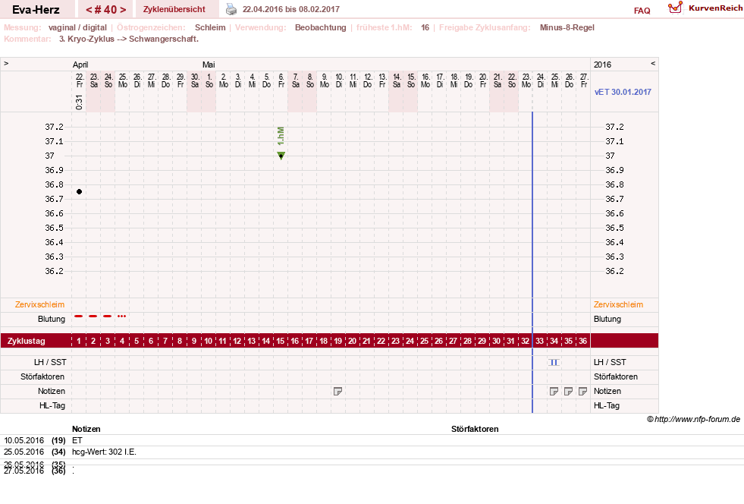Screen dimensions: 744x504
Task: Open the note icon on cycle day 19
Action: tap(337, 392)
